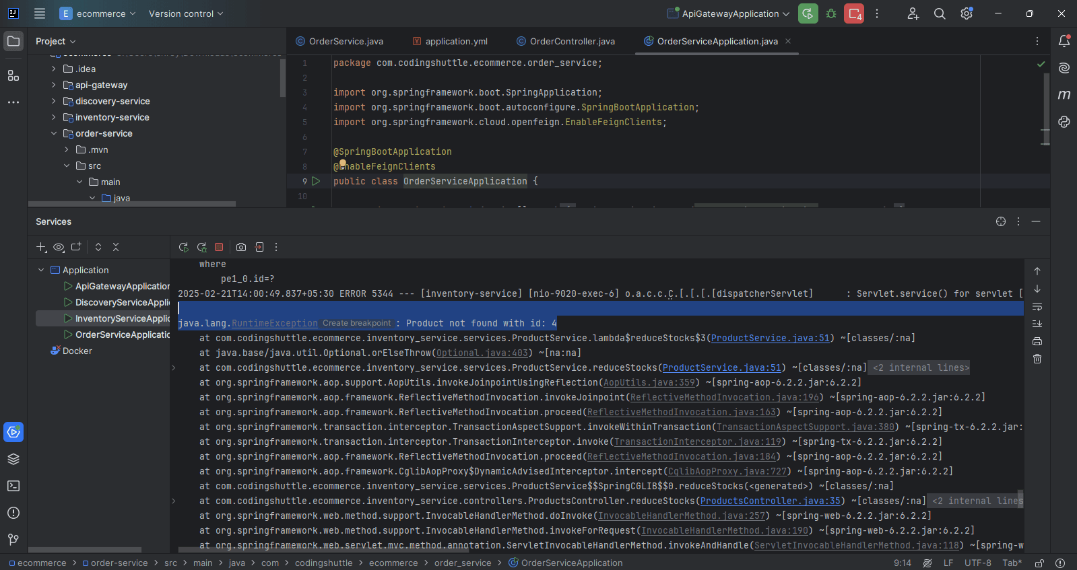The height and width of the screenshot is (570, 1077).
Task: Close OrderServiceApplication.java tab
Action: pos(788,41)
